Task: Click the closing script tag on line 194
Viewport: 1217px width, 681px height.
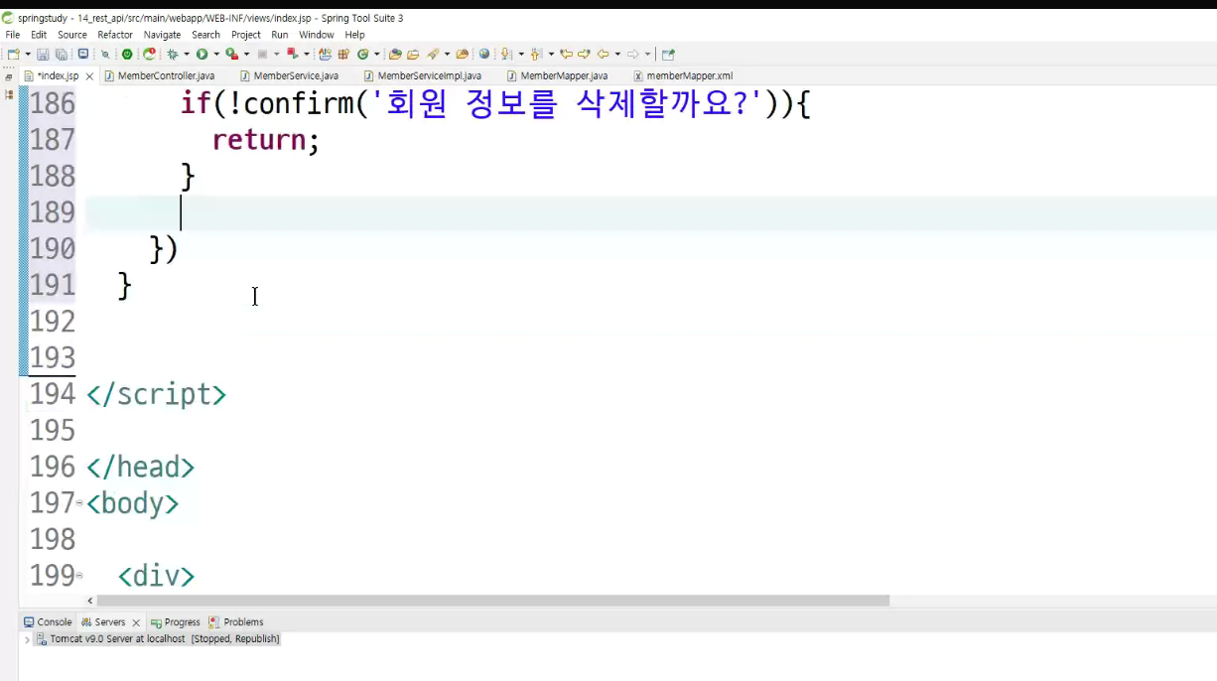Action: click(156, 394)
